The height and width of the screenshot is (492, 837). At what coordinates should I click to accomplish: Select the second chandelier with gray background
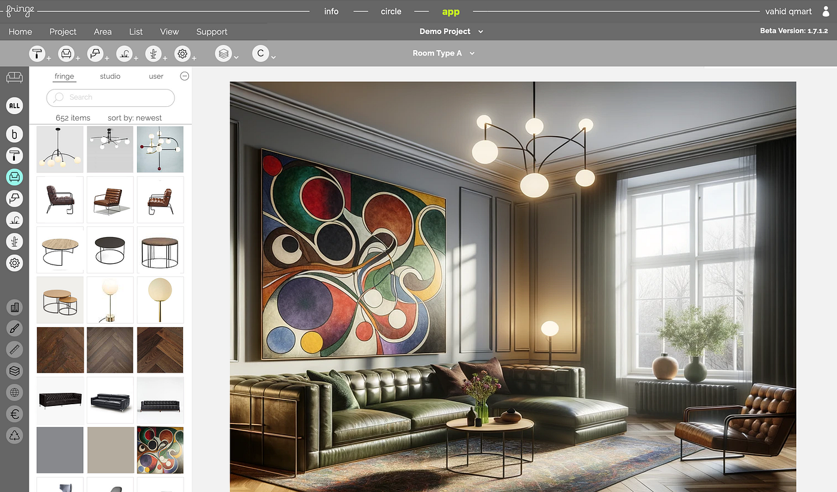pyautogui.click(x=110, y=149)
